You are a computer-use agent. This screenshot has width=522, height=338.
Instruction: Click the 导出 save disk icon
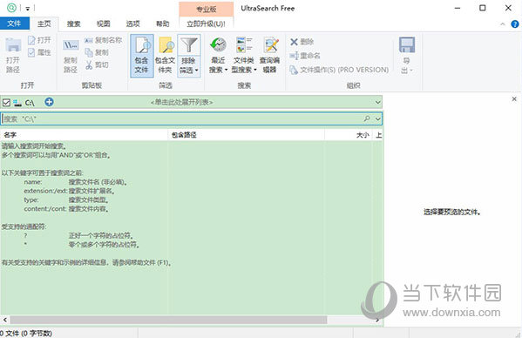pos(407,45)
